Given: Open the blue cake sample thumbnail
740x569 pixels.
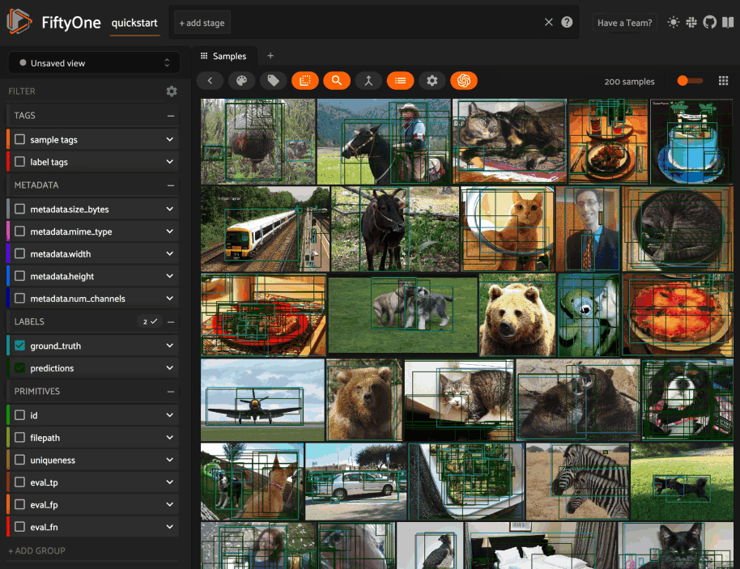Looking at the screenshot, I should (691, 142).
